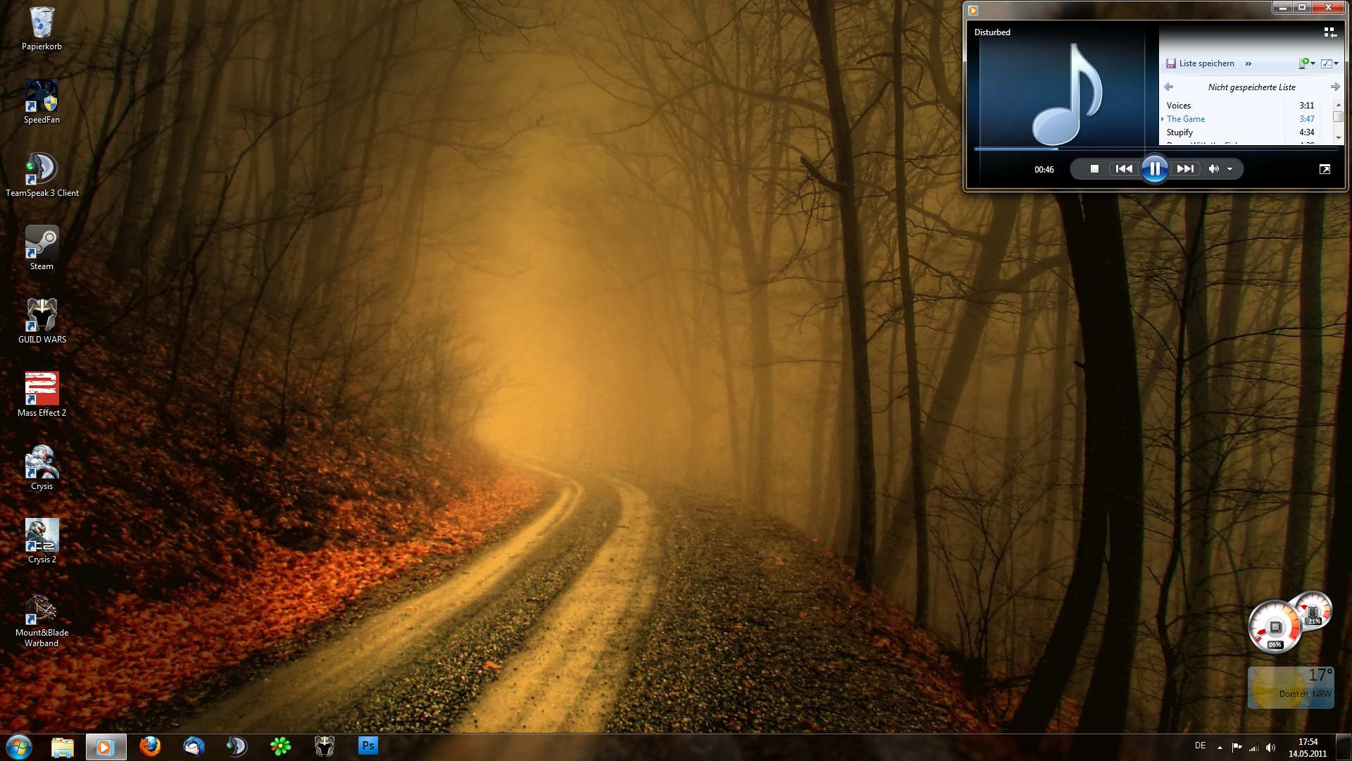Open the clock showing 17:54
1352x761 pixels.
[1308, 748]
